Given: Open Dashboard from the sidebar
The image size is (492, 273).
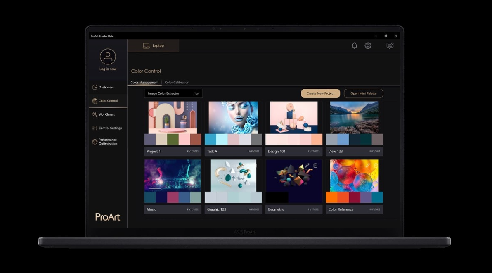Looking at the screenshot, I should (106, 87).
